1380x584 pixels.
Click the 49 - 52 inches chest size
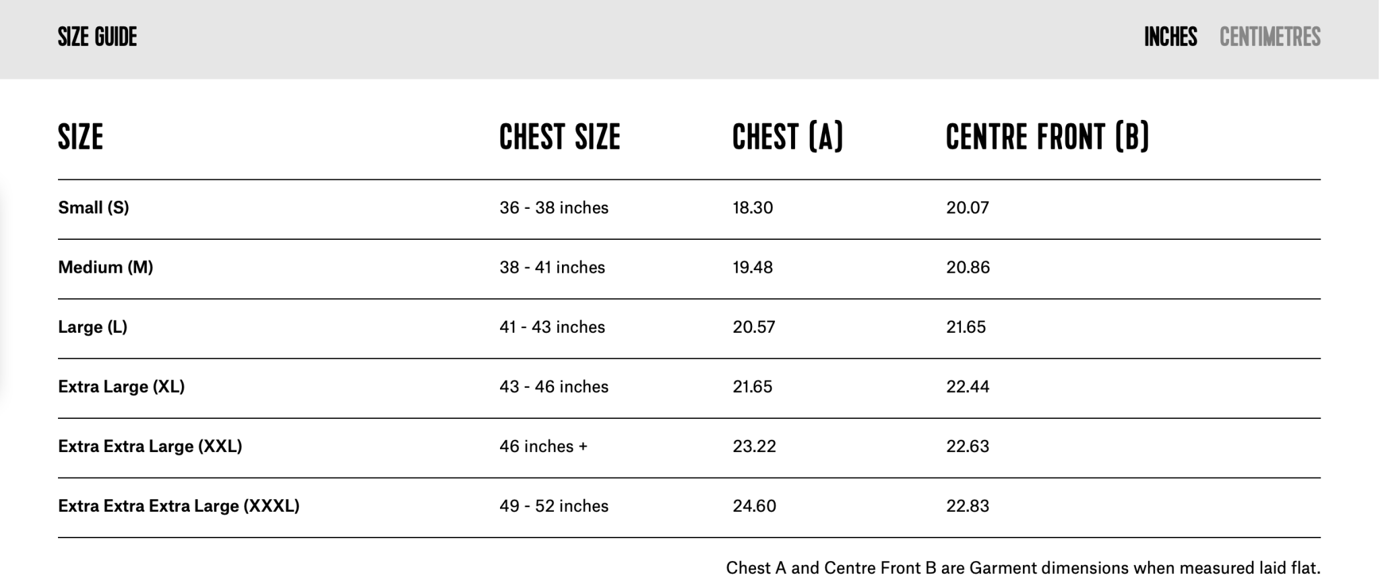tap(554, 506)
